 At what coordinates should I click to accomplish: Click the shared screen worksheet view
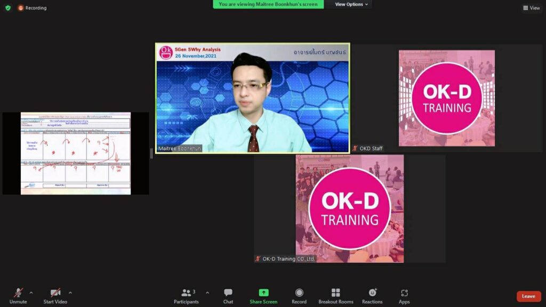click(x=76, y=153)
